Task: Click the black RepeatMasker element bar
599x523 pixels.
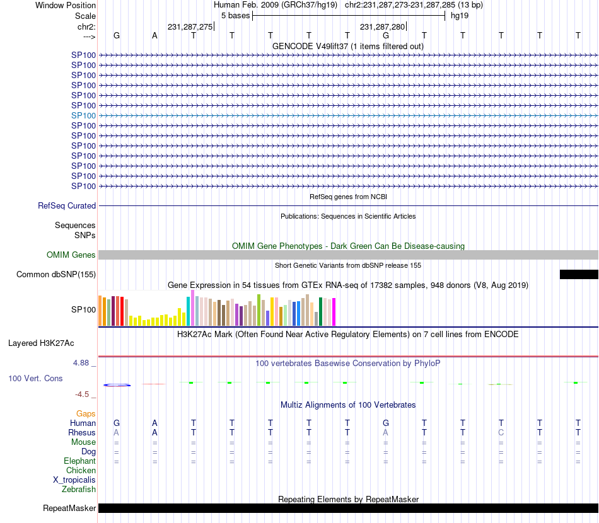Action: tap(348, 508)
